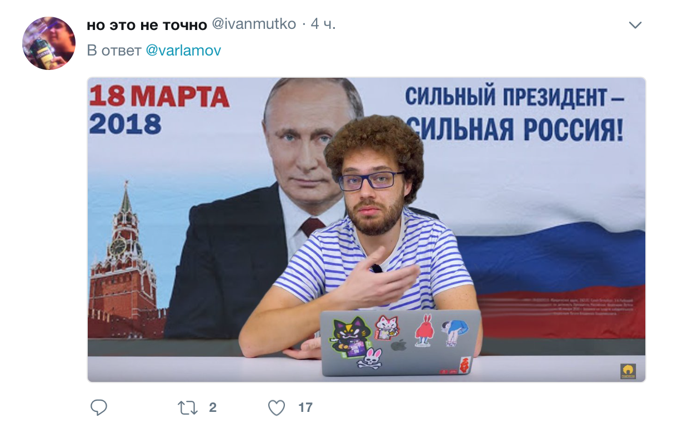Open the tweet via the "4 ч." timestamp
Screen dimensions: 682x423
[323, 24]
